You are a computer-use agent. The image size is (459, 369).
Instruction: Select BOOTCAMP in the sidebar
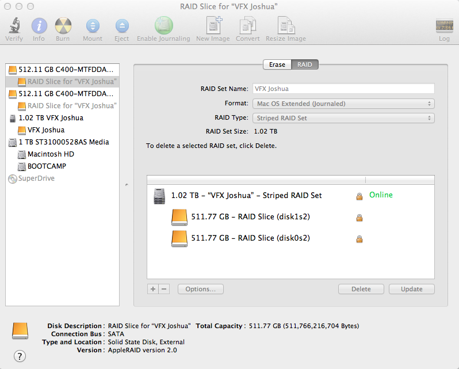62,166
